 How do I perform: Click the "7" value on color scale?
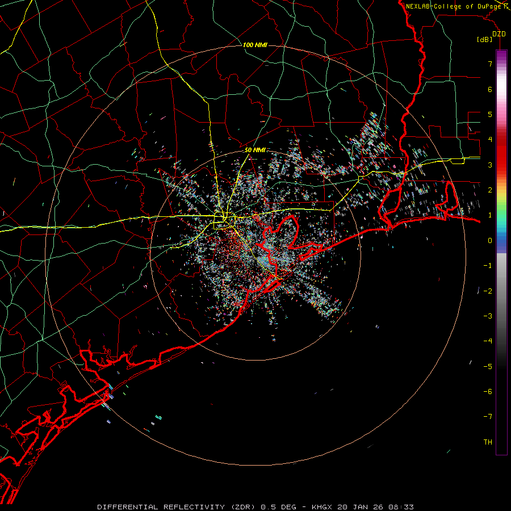pyautogui.click(x=490, y=64)
